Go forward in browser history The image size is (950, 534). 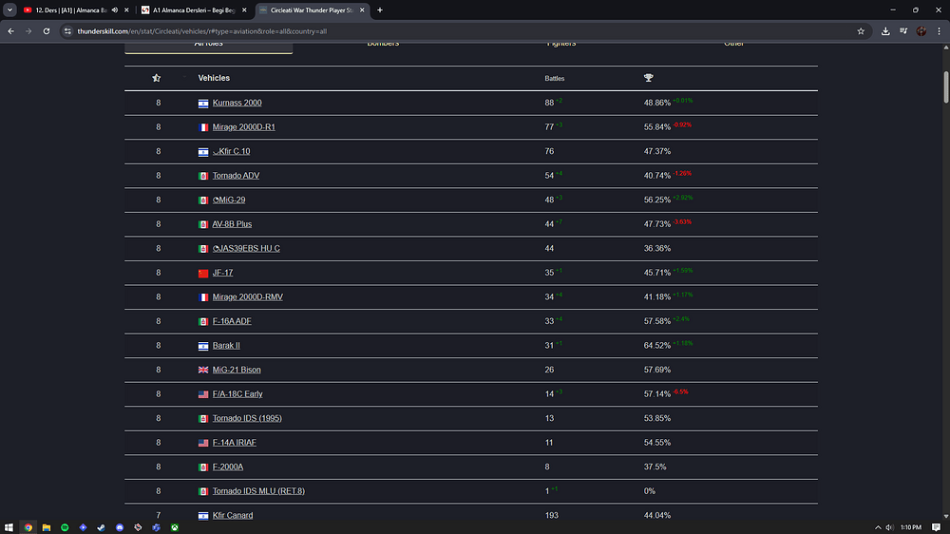tap(28, 31)
